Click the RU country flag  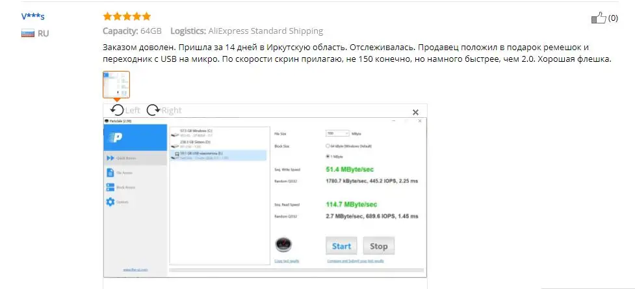pos(27,33)
